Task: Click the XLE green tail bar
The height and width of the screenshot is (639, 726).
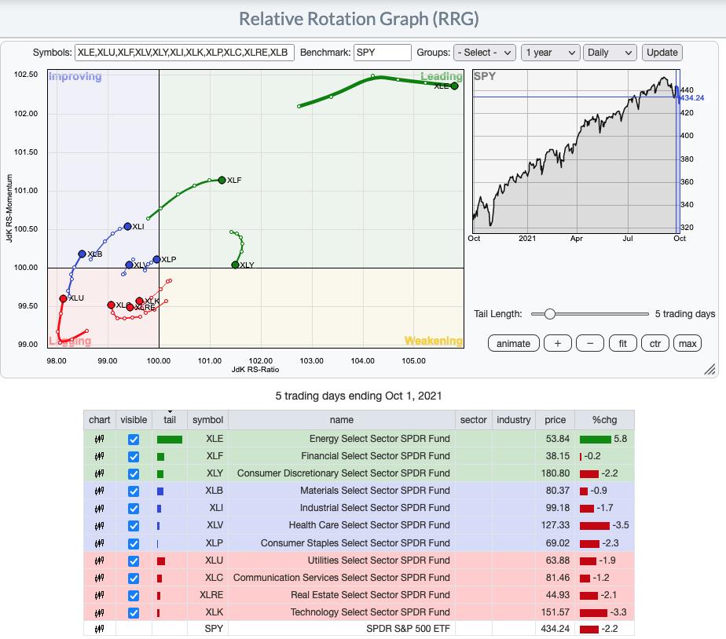Action: click(170, 440)
